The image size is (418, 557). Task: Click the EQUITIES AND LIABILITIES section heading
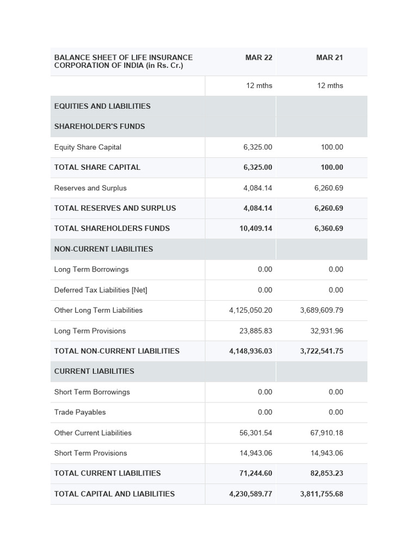pyautogui.click(x=102, y=106)
